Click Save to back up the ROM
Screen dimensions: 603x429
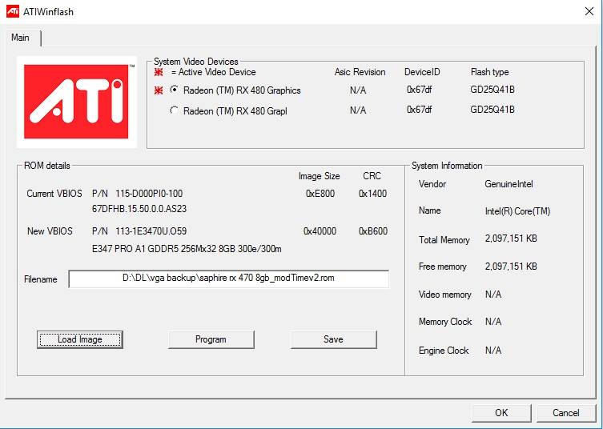(333, 339)
